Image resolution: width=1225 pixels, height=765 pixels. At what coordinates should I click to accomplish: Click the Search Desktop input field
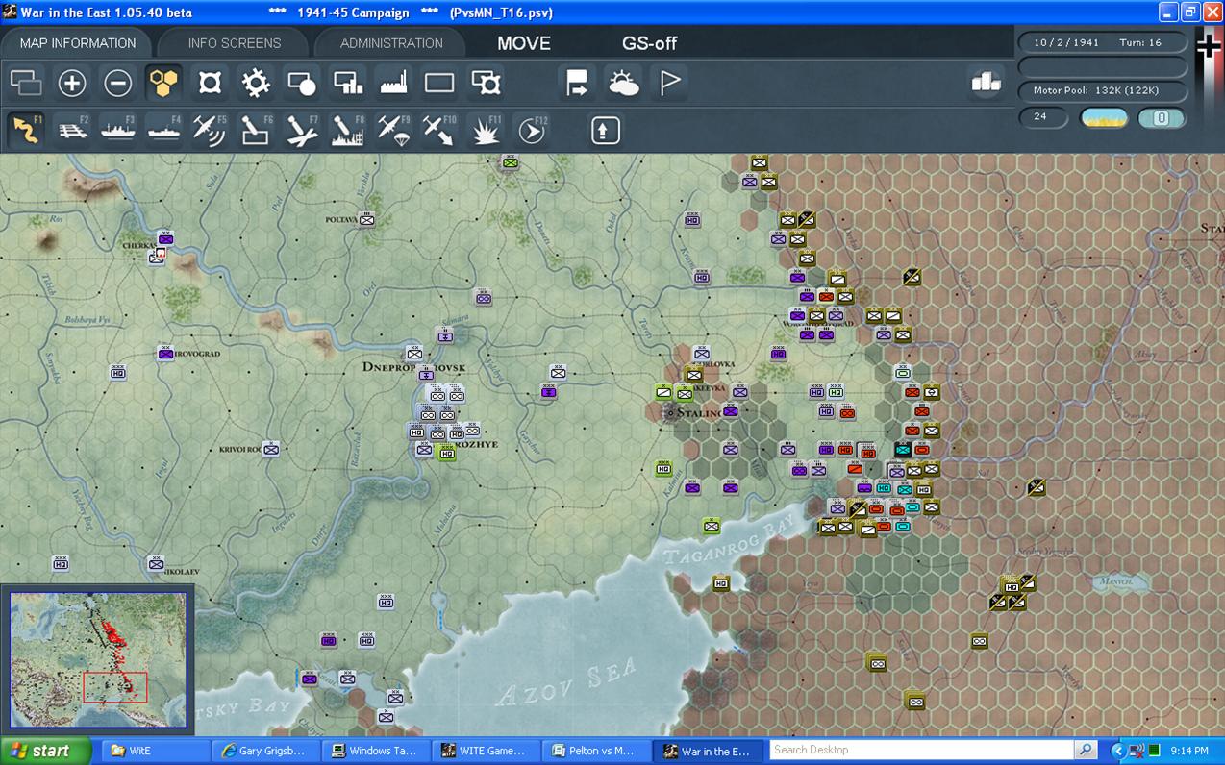pos(920,750)
